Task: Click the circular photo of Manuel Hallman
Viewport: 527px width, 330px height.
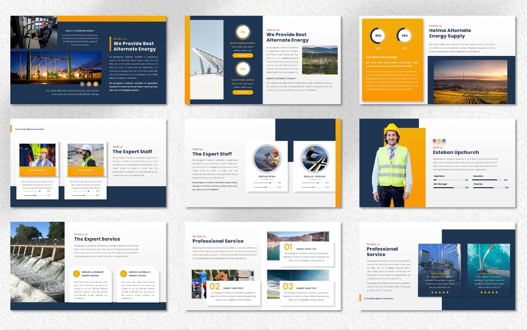Action: (315, 158)
